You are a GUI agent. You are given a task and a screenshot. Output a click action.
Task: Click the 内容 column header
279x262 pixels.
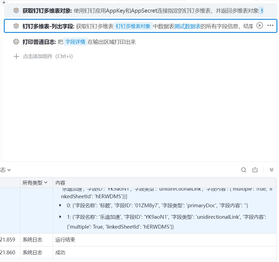pos(60,183)
